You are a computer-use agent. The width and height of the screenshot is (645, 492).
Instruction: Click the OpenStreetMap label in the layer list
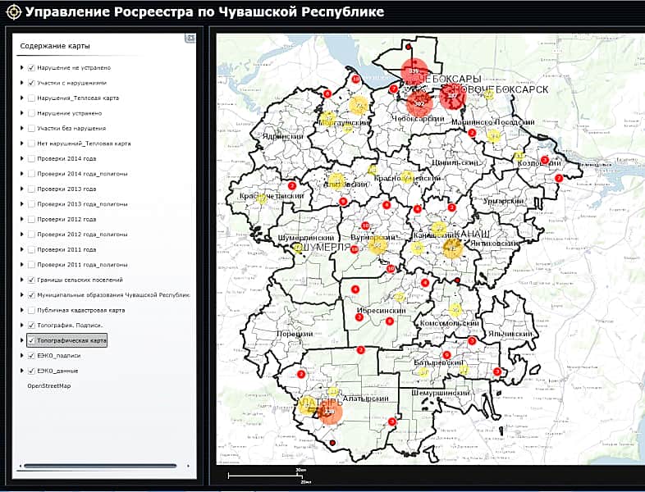click(x=49, y=385)
